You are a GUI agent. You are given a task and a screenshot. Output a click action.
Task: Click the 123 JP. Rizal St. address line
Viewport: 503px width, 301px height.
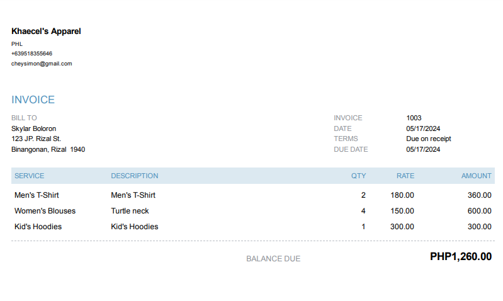point(37,139)
